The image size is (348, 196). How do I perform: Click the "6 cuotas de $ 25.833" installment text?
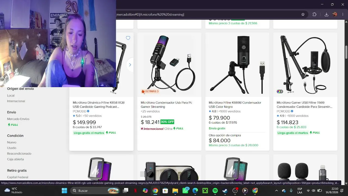pyautogui.click(x=291, y=127)
